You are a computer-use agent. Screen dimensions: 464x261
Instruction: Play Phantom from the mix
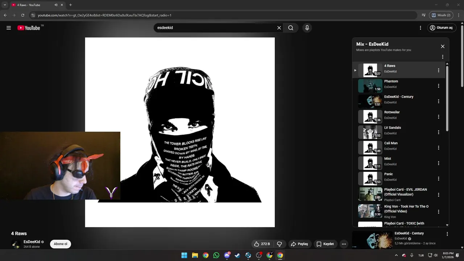click(391, 82)
